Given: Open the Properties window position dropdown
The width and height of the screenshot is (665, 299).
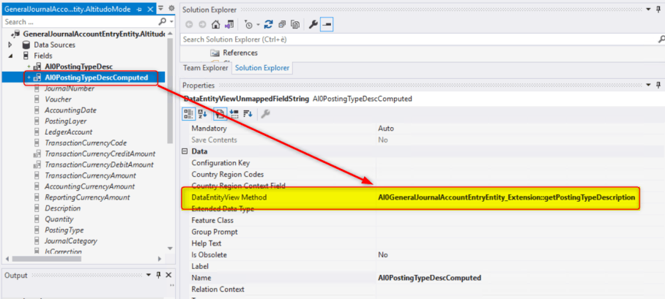Looking at the screenshot, I should 647,85.
